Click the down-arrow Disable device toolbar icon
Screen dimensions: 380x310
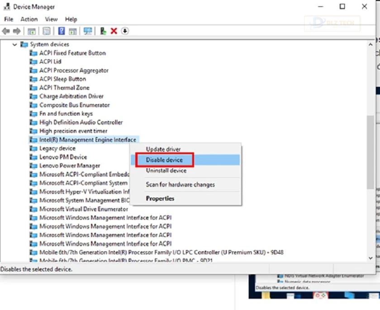[125, 31]
